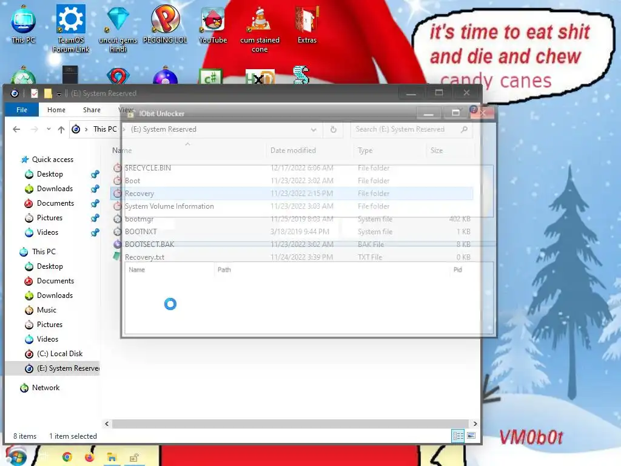Go up one folder level
The height and width of the screenshot is (466, 621).
point(61,129)
